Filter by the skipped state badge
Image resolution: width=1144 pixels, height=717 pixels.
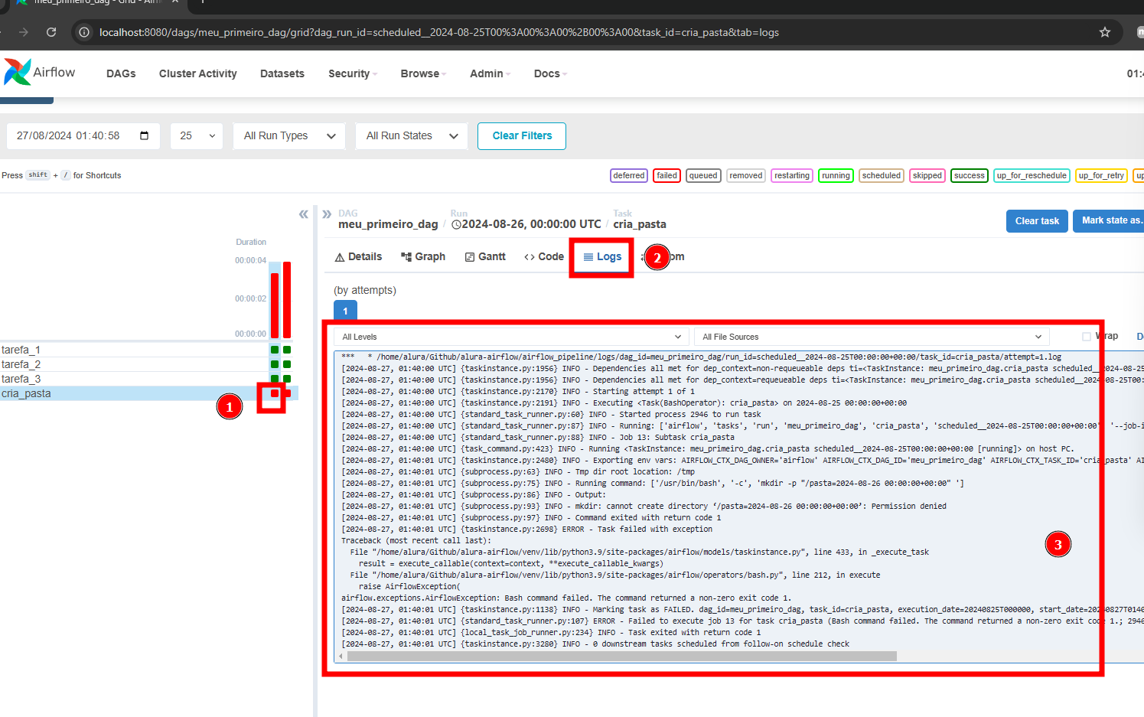(x=927, y=175)
